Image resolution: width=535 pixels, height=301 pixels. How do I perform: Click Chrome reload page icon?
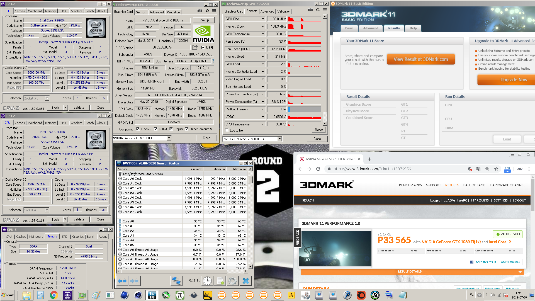318,169
